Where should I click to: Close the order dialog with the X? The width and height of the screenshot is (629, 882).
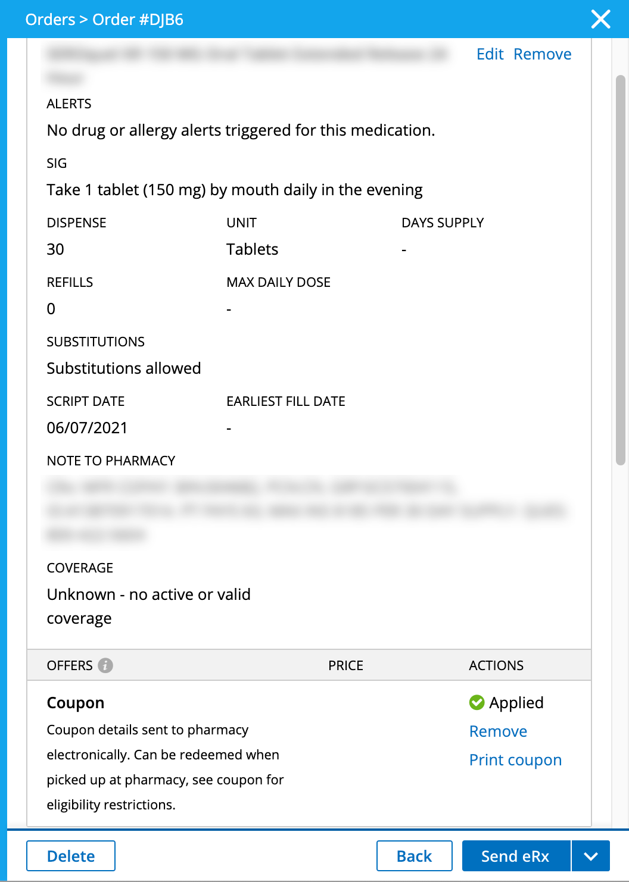pyautogui.click(x=600, y=19)
